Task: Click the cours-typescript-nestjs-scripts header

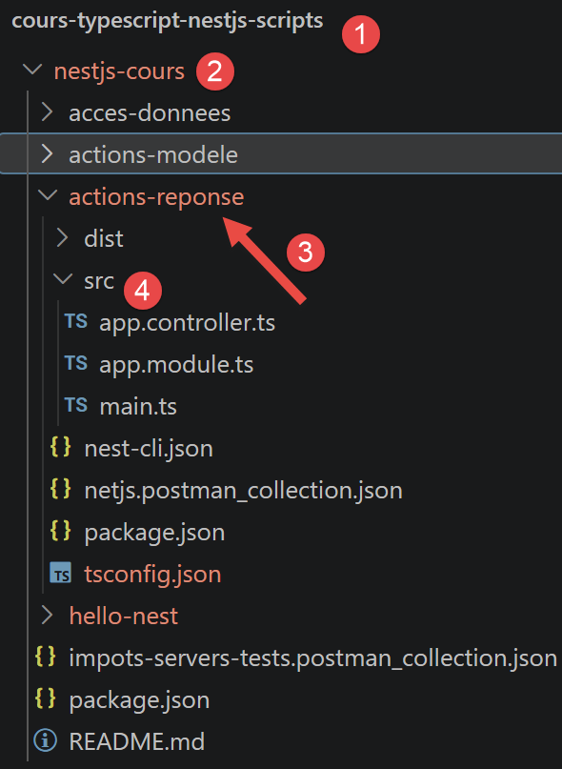Action: tap(168, 22)
